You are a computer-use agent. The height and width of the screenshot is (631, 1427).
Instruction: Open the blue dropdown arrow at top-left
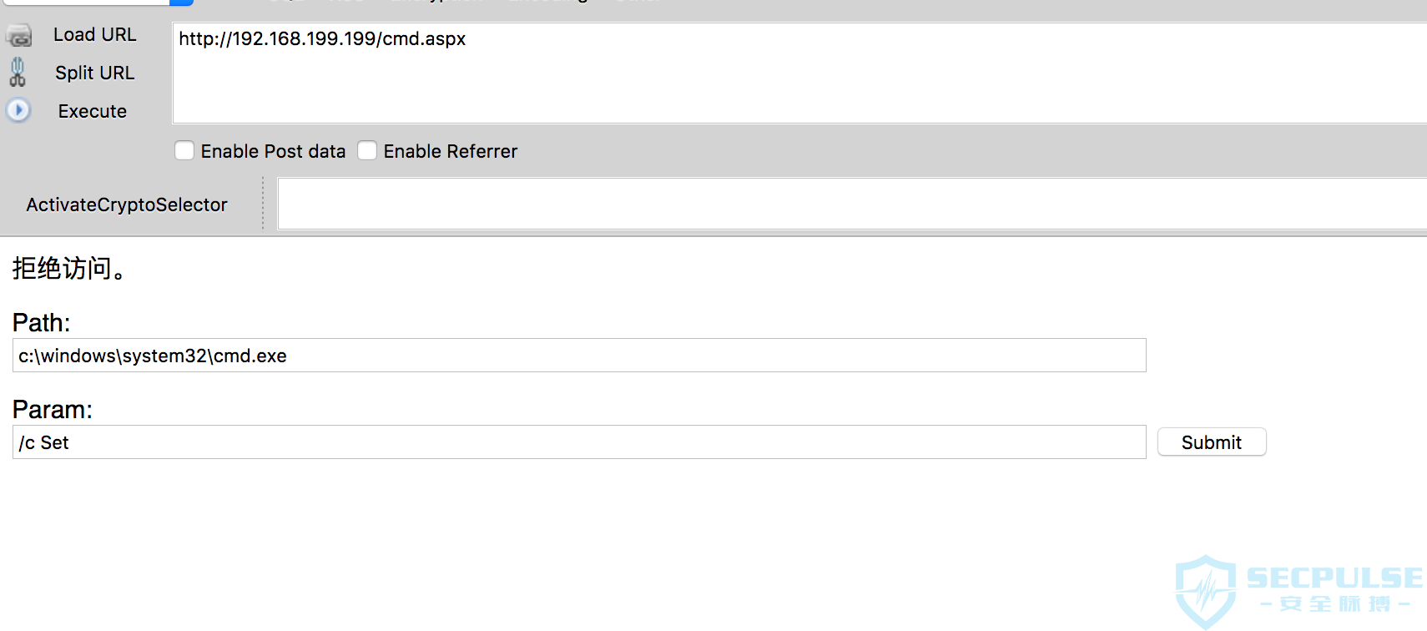(x=181, y=3)
